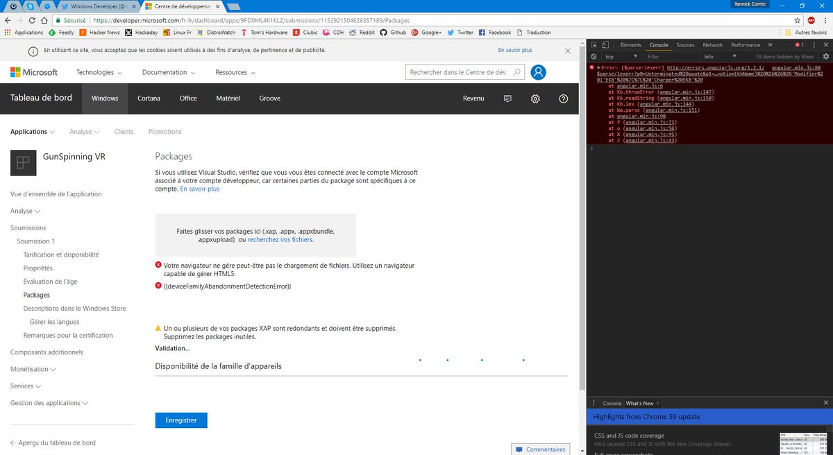
Task: Click the console Filter input field
Action: tap(671, 56)
